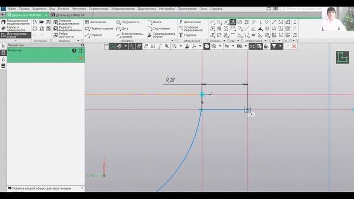Expand the Элементы group dropdown
Image resolution: width=354 pixels, height=199 pixels.
(x=79, y=41)
